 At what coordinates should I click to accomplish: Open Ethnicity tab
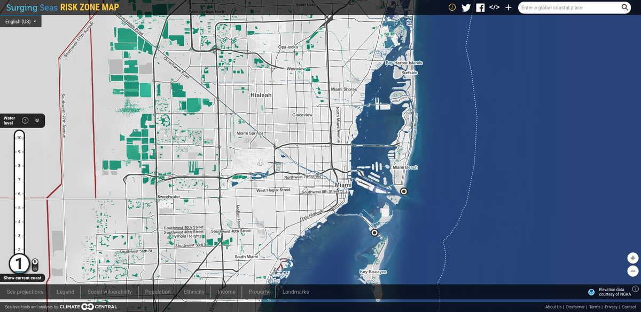click(194, 292)
